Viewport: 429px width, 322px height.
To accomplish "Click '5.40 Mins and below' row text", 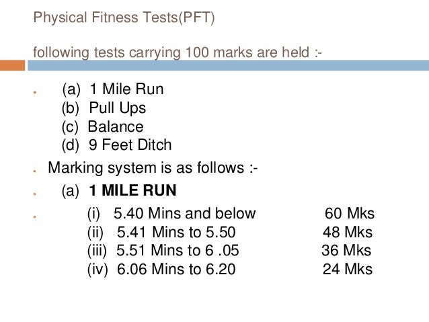I will 185,213.
